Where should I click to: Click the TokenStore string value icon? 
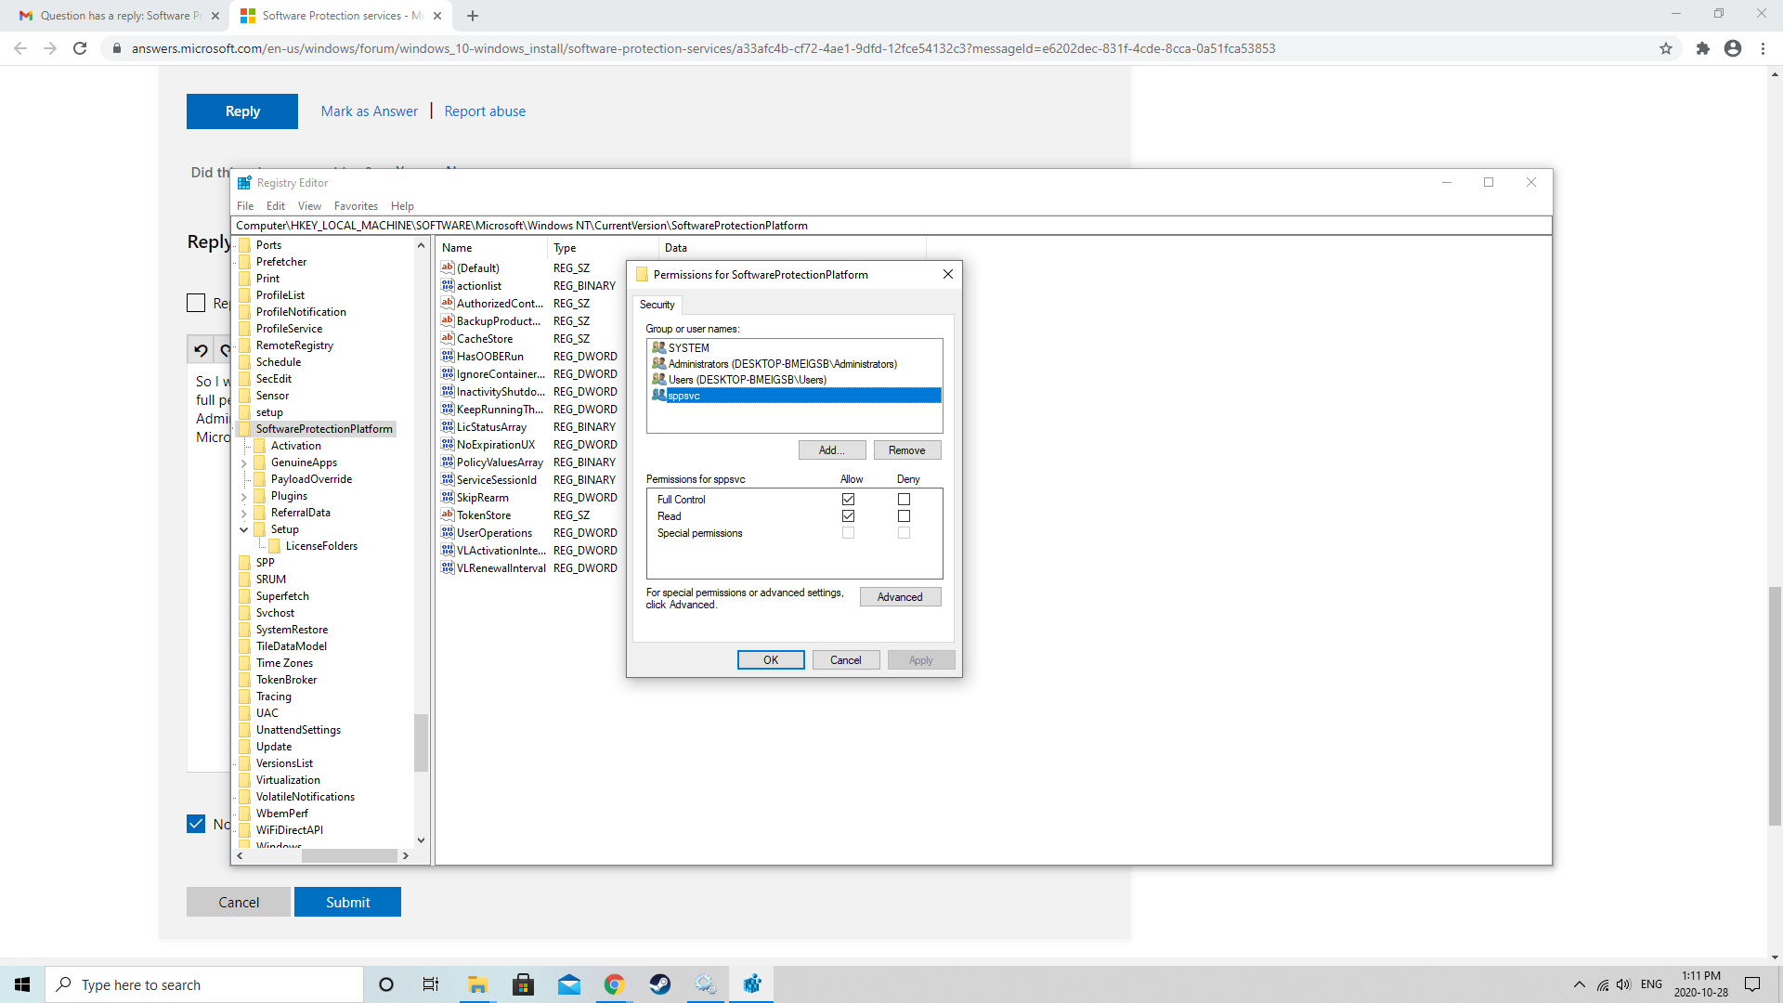(448, 515)
